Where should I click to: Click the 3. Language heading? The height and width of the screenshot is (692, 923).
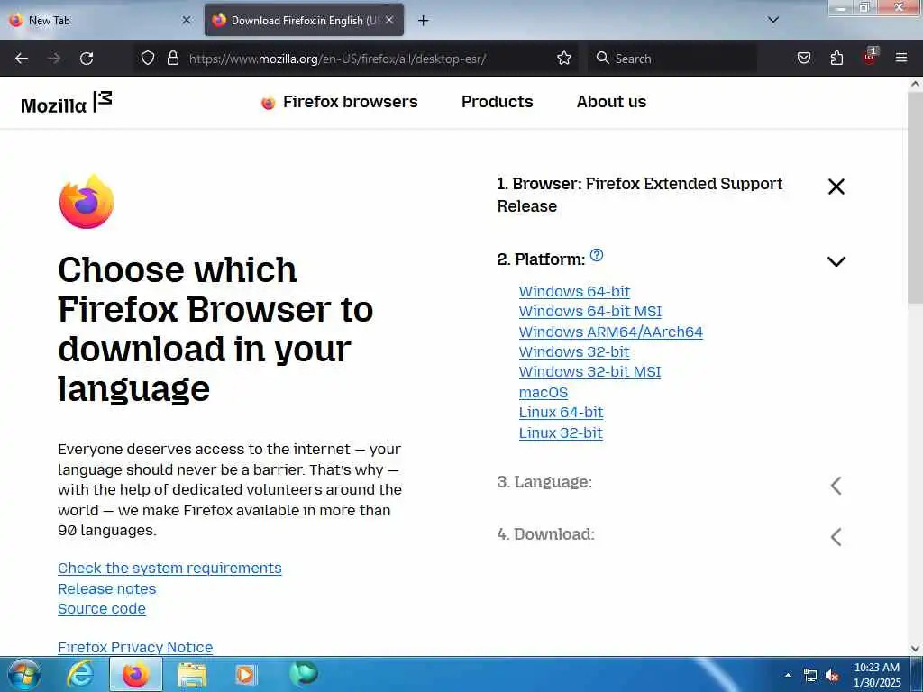544,482
